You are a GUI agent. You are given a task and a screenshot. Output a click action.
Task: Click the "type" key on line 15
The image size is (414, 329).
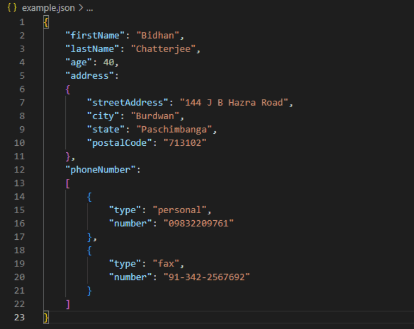click(x=125, y=210)
